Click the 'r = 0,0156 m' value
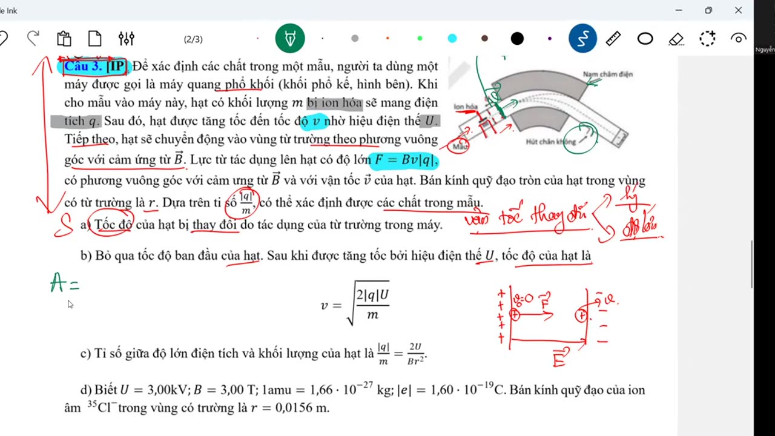This screenshot has width=775, height=436. [x=290, y=408]
